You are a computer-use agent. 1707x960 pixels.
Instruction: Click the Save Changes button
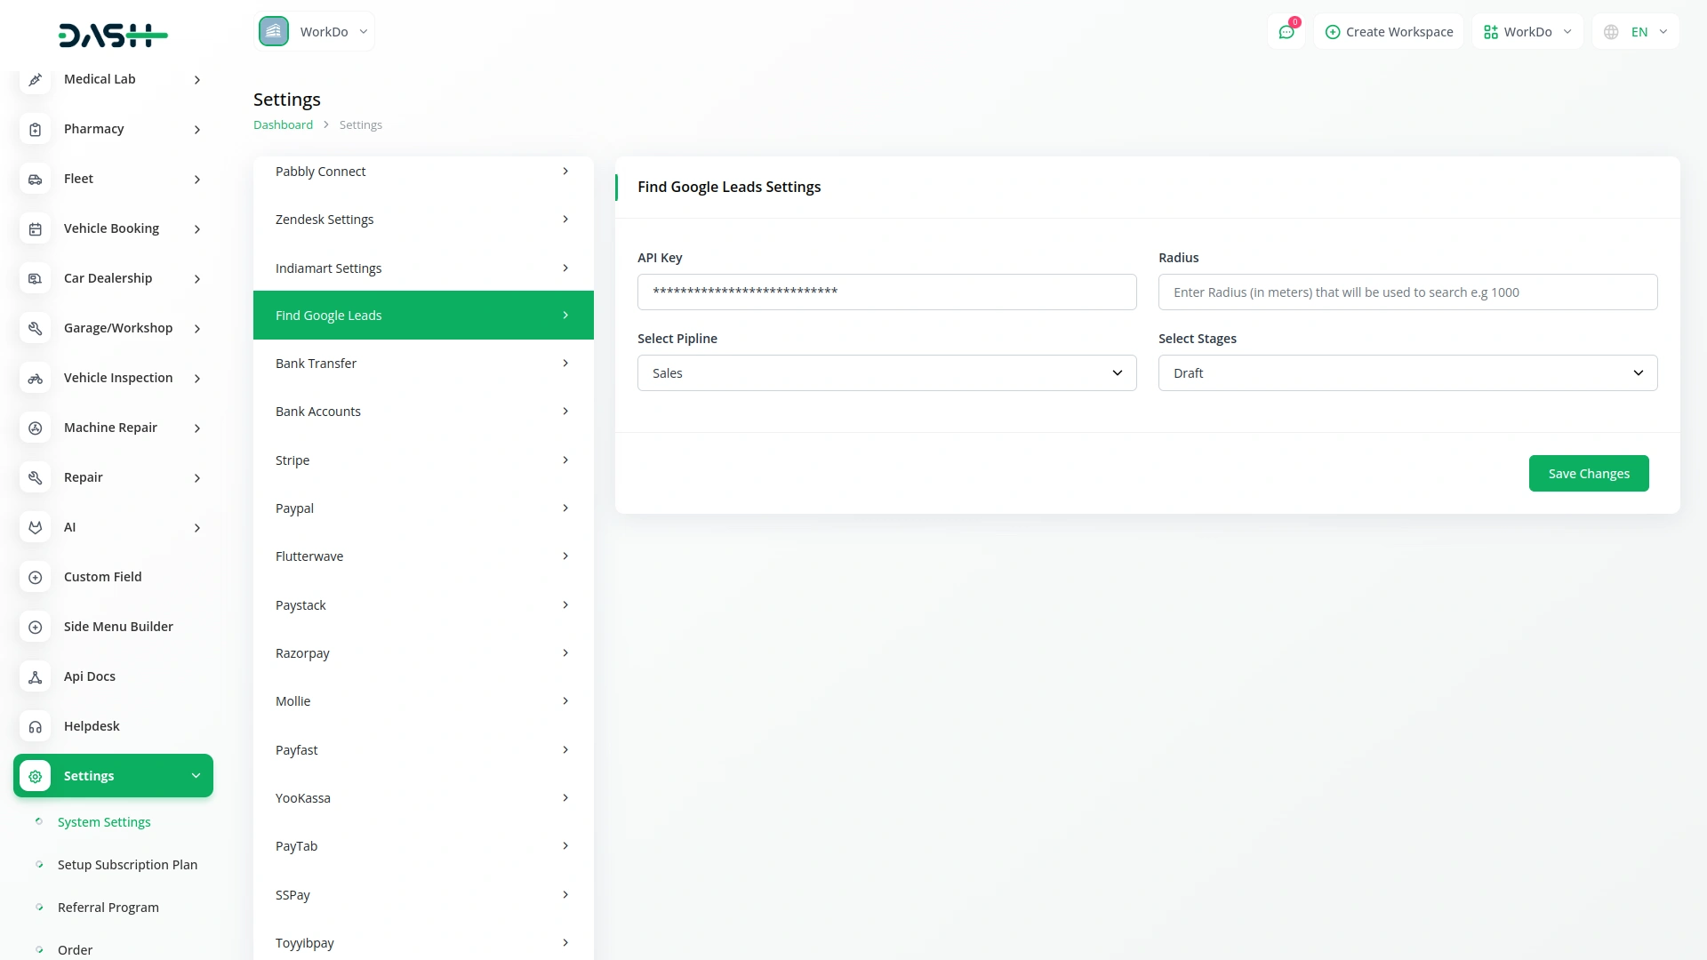(x=1589, y=473)
